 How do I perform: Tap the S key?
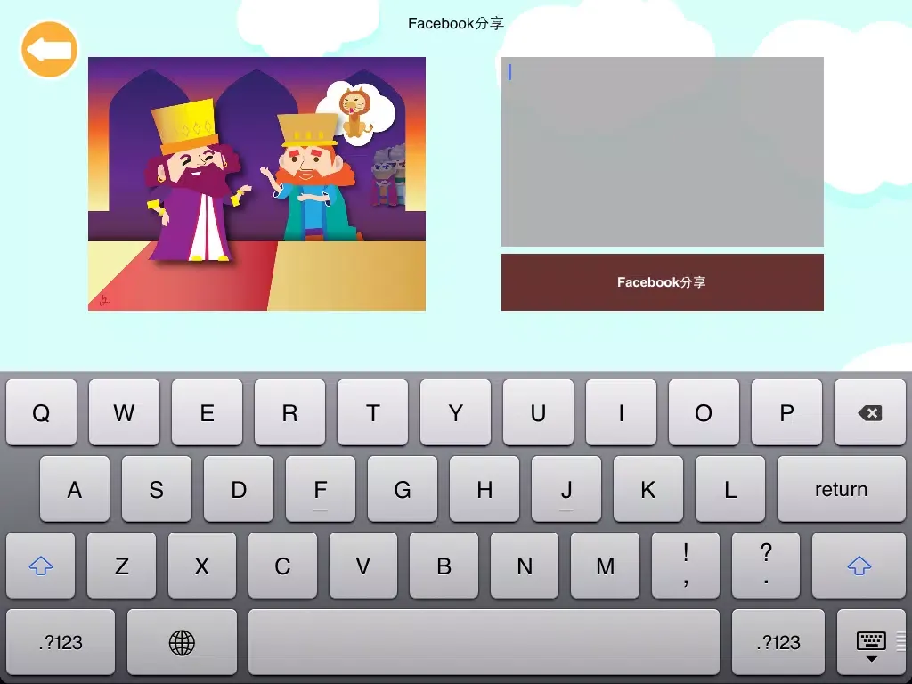(x=157, y=489)
